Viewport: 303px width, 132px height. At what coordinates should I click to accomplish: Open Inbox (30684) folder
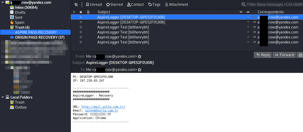coord(26,7)
